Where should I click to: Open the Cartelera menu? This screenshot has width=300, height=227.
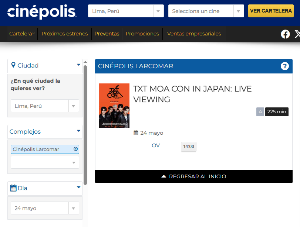point(22,34)
